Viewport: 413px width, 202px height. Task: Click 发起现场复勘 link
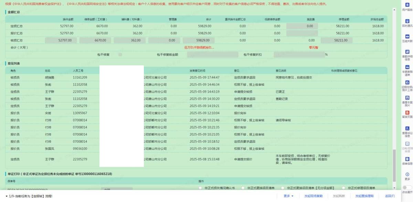[313, 196]
